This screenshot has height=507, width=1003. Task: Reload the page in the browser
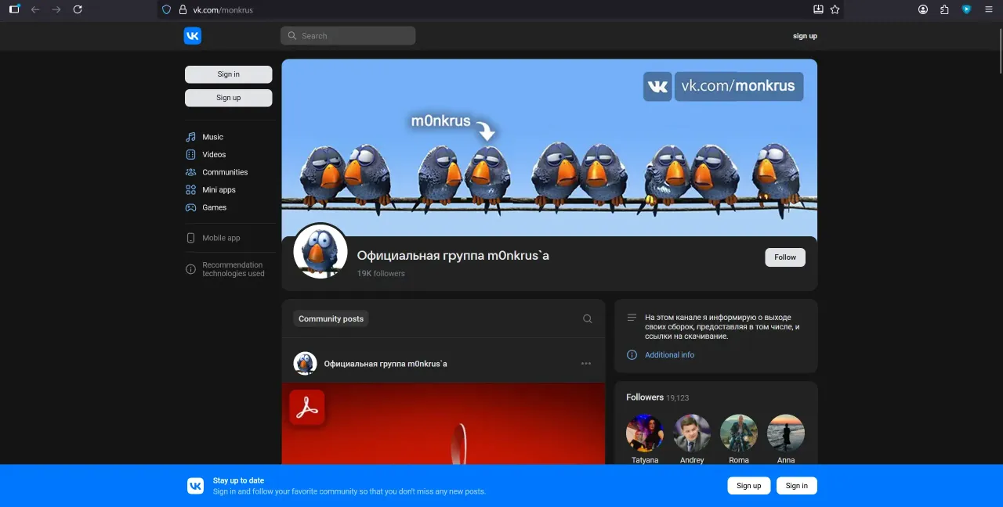coord(78,9)
